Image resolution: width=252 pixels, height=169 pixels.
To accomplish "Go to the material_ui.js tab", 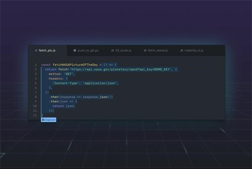I will [x=194, y=51].
